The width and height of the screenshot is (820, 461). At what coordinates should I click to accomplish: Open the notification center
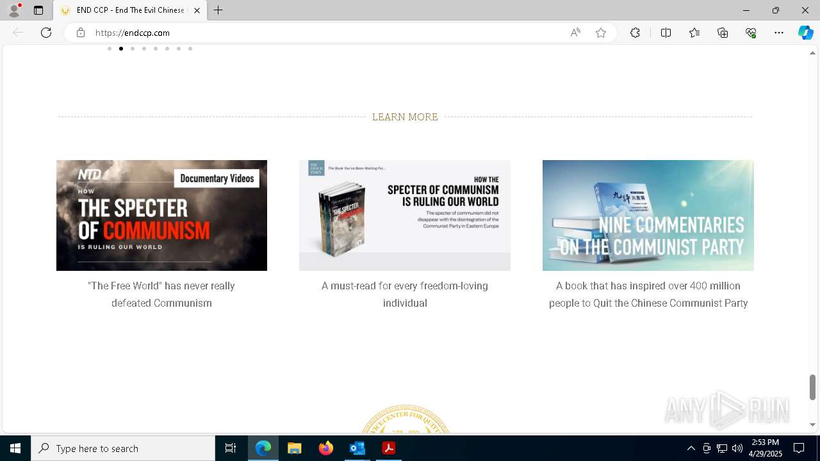click(x=799, y=448)
